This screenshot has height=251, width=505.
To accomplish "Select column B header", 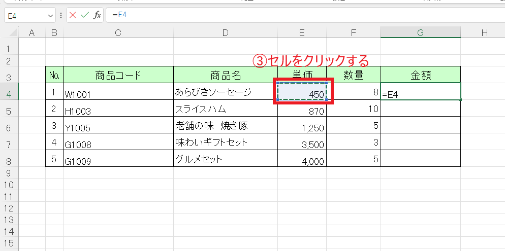I will pos(54,32).
